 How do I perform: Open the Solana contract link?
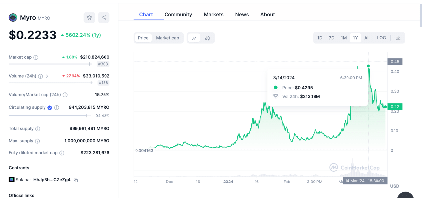pos(51,180)
